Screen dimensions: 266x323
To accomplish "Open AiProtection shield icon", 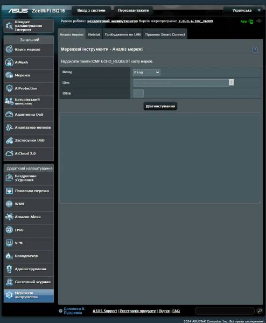I will tap(9, 88).
